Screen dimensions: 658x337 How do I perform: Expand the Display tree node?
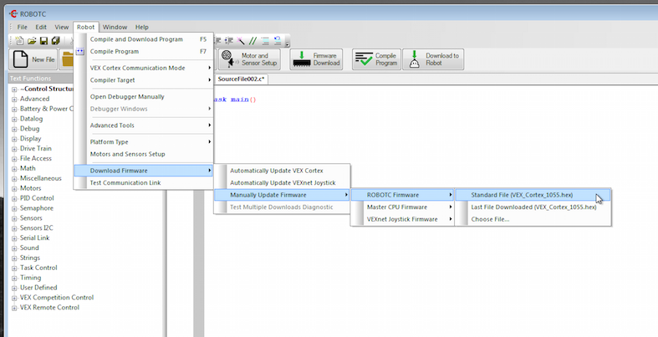pyautogui.click(x=14, y=139)
